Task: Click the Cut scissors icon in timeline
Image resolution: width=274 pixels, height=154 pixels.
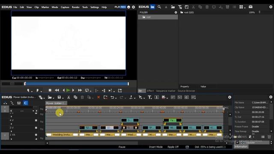Action: pos(68,97)
